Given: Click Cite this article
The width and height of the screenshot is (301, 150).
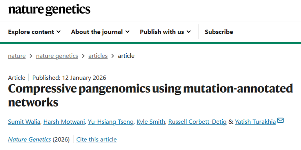Looking at the screenshot, I should [x=96, y=140].
